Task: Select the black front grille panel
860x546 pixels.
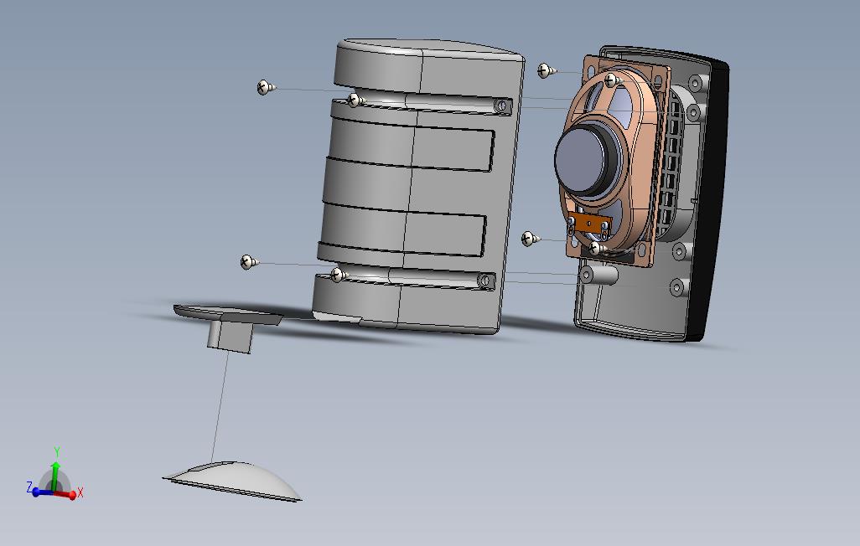Action: [713, 200]
